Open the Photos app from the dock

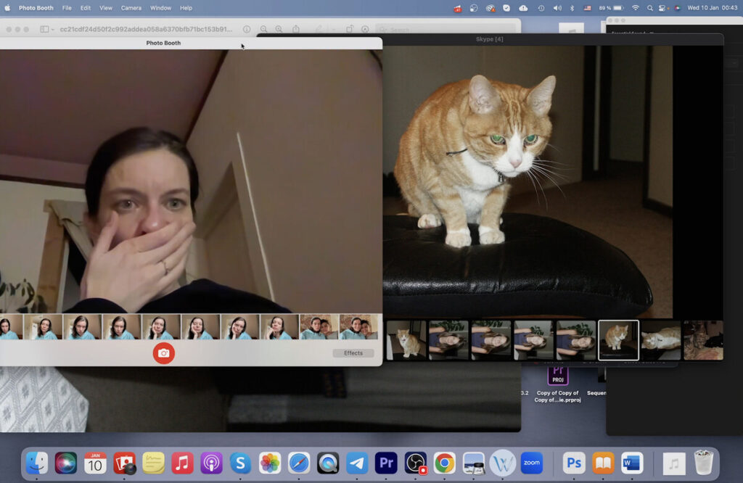point(270,463)
